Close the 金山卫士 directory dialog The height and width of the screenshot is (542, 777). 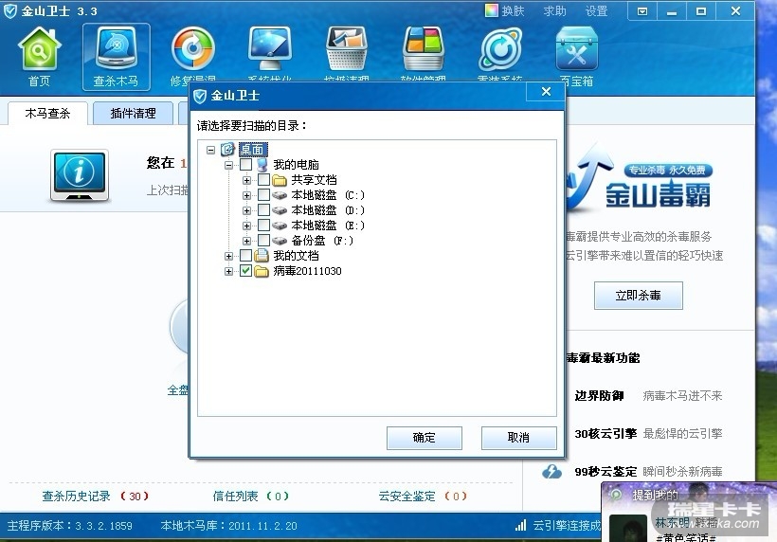pyautogui.click(x=546, y=92)
